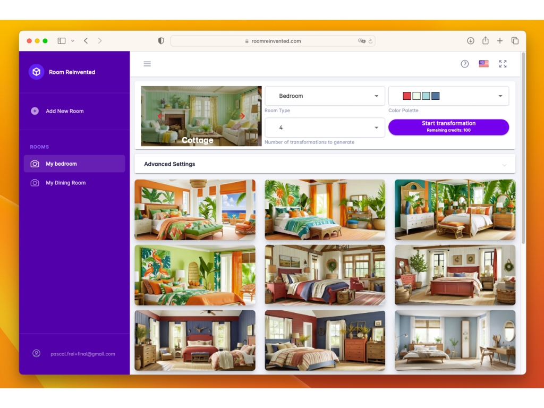
Task: Click the user account icon in the sidebar footer
Action: (x=37, y=353)
